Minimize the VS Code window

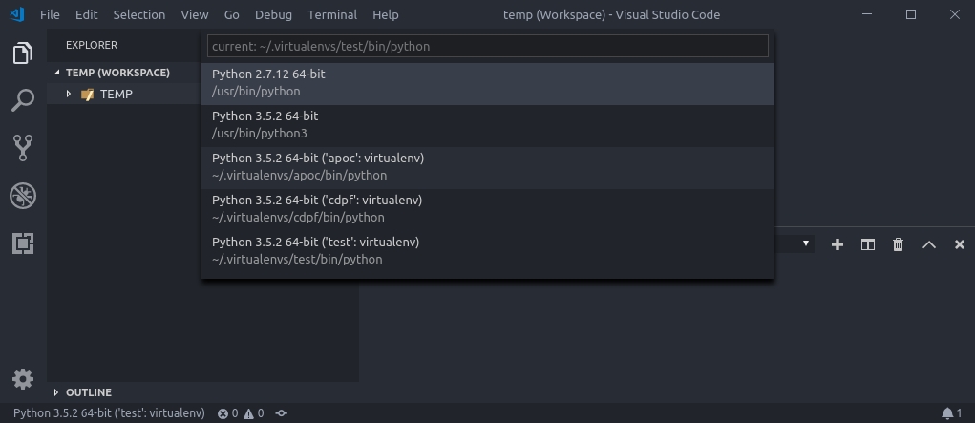867,14
